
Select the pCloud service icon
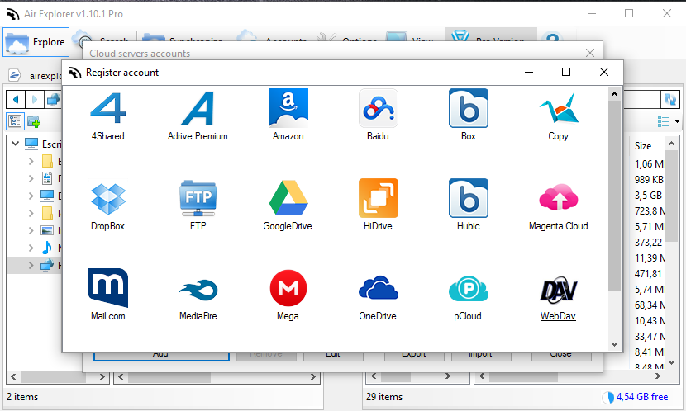(468, 289)
